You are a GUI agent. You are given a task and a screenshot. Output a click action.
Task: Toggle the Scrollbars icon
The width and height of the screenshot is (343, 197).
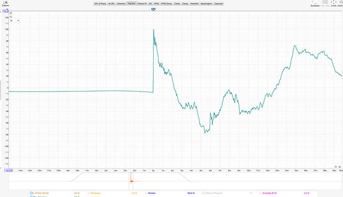(315, 3)
